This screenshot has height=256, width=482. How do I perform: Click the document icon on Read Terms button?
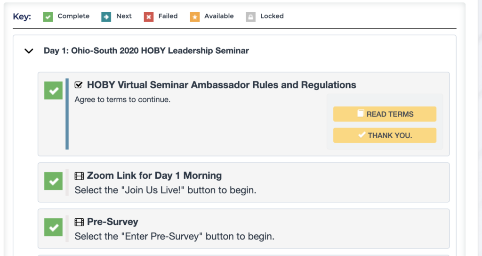(361, 113)
